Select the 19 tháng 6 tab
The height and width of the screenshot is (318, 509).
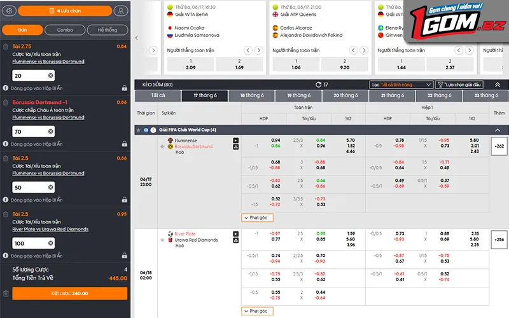298,95
